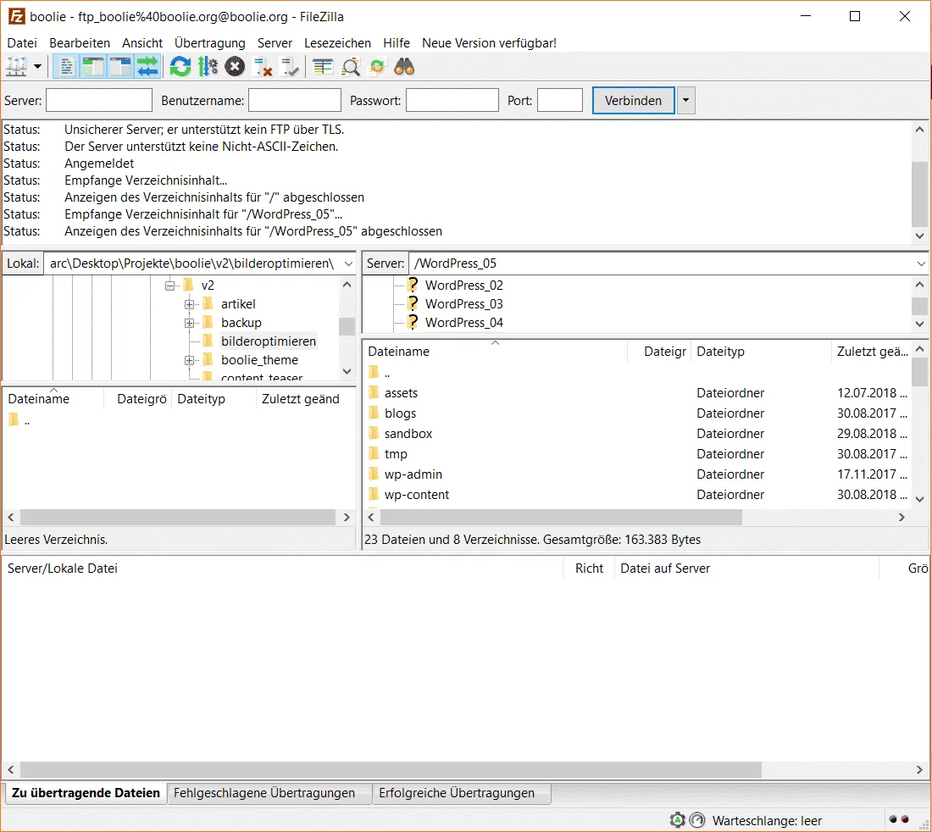Open the Lokal path dropdown
The image size is (932, 832).
tap(348, 263)
